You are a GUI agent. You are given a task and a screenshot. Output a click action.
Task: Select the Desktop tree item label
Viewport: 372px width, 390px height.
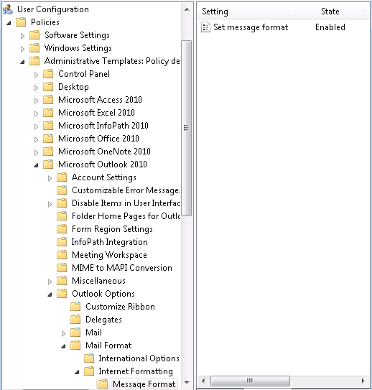click(73, 87)
